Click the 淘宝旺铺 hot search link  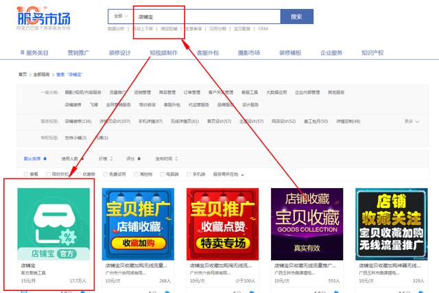169,29
